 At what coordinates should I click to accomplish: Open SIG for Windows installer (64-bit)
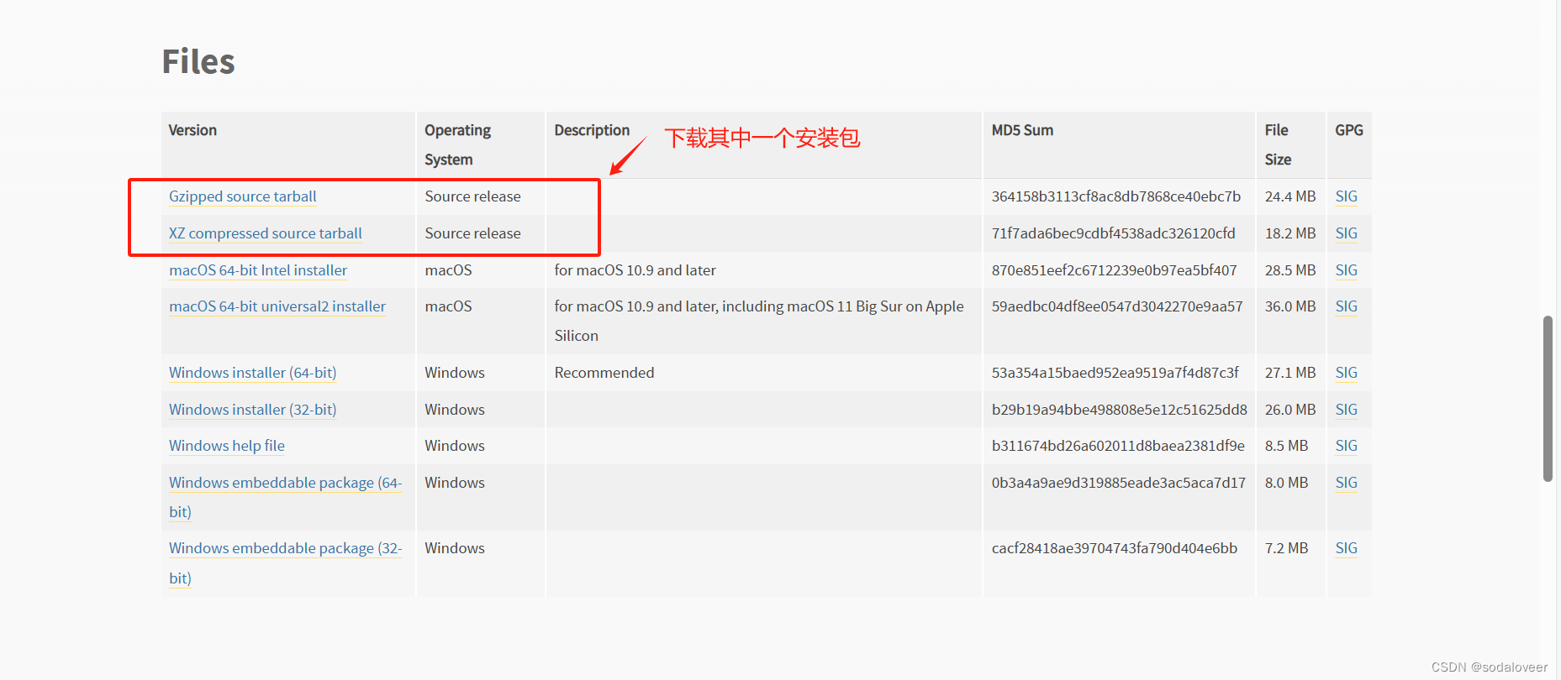[1346, 373]
